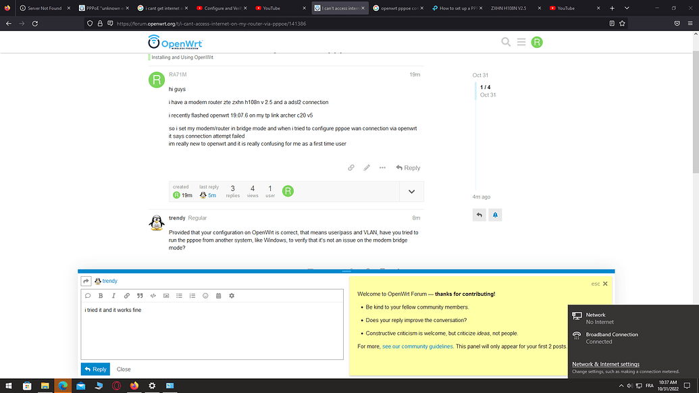699x393 pixels.
Task: Apply blockquote formatting from the composer toolbar
Action: tap(140, 295)
